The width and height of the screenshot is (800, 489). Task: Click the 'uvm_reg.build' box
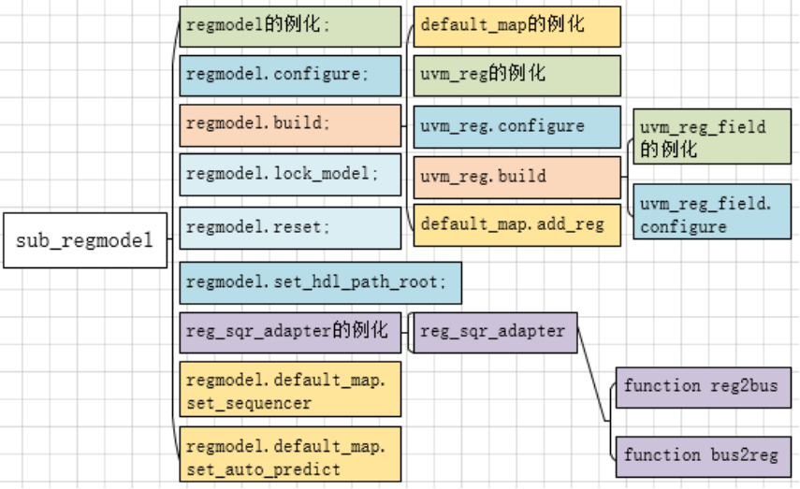[x=517, y=178]
